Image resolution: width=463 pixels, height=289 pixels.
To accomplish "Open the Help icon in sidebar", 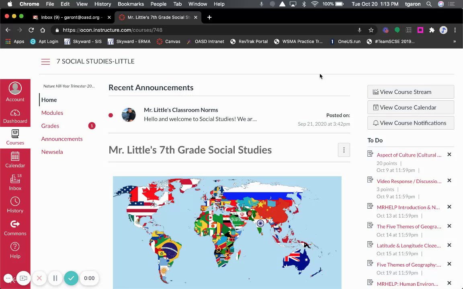I will (15, 250).
